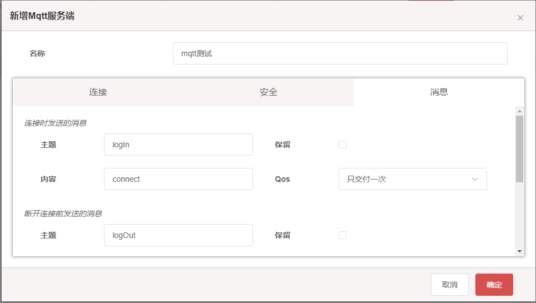
Task: Click the logOut topic input
Action: [178, 235]
